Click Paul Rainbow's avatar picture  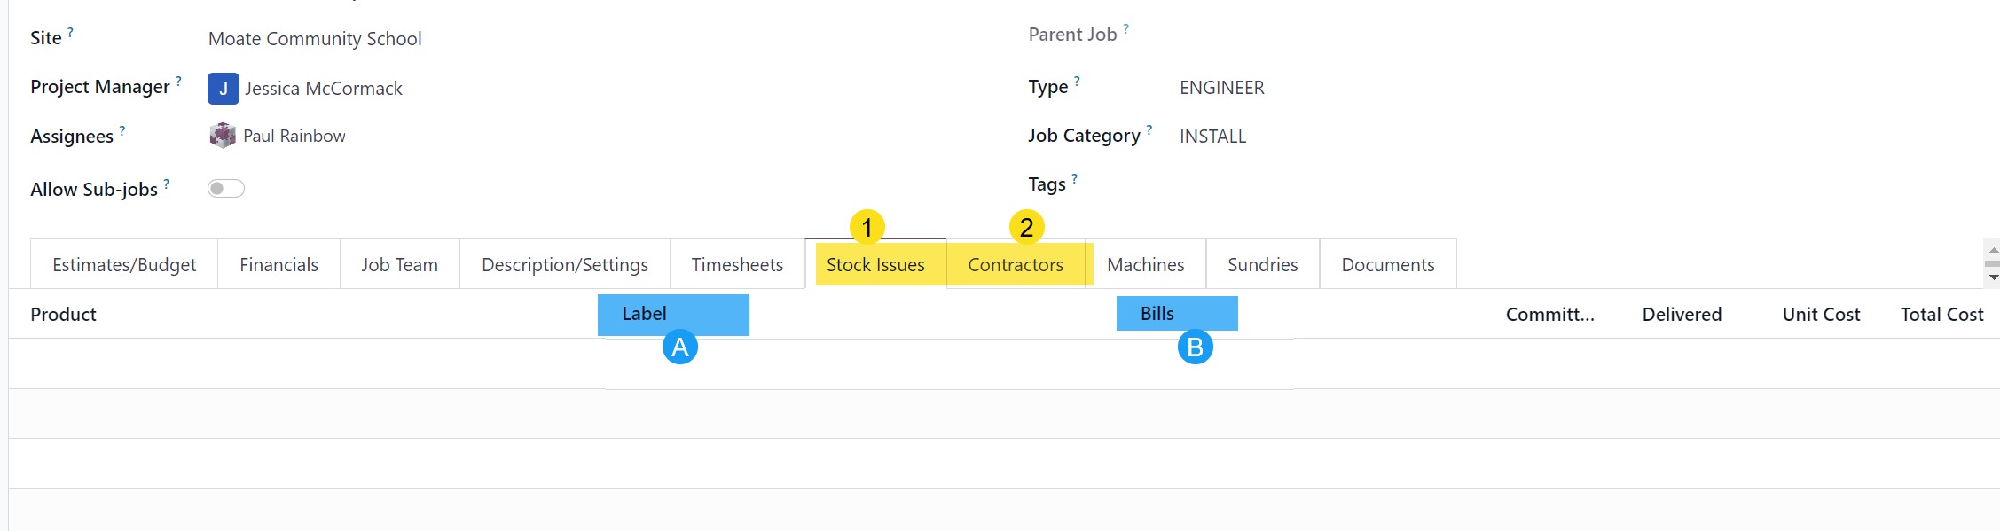(x=223, y=136)
